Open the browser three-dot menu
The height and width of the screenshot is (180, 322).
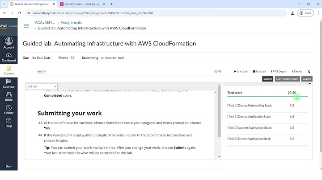pos(318,13)
